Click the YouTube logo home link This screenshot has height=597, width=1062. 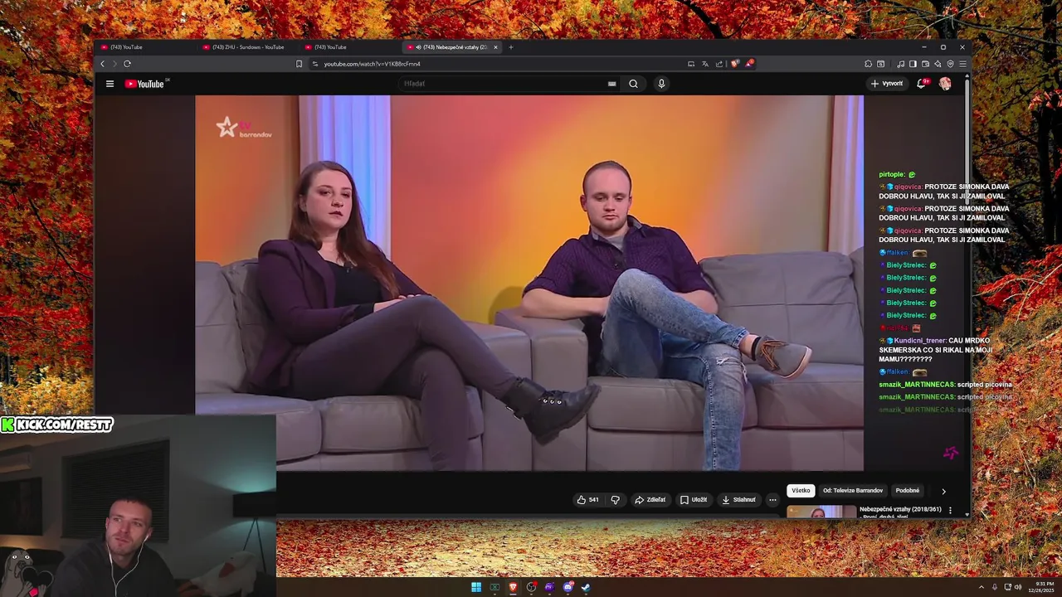click(x=145, y=84)
